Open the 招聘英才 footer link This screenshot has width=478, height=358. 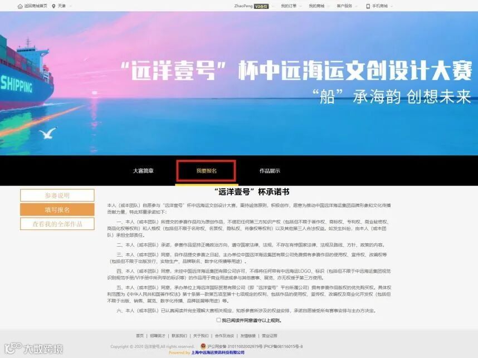[x=158, y=336]
